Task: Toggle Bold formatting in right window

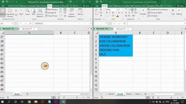Action: tap(107, 13)
